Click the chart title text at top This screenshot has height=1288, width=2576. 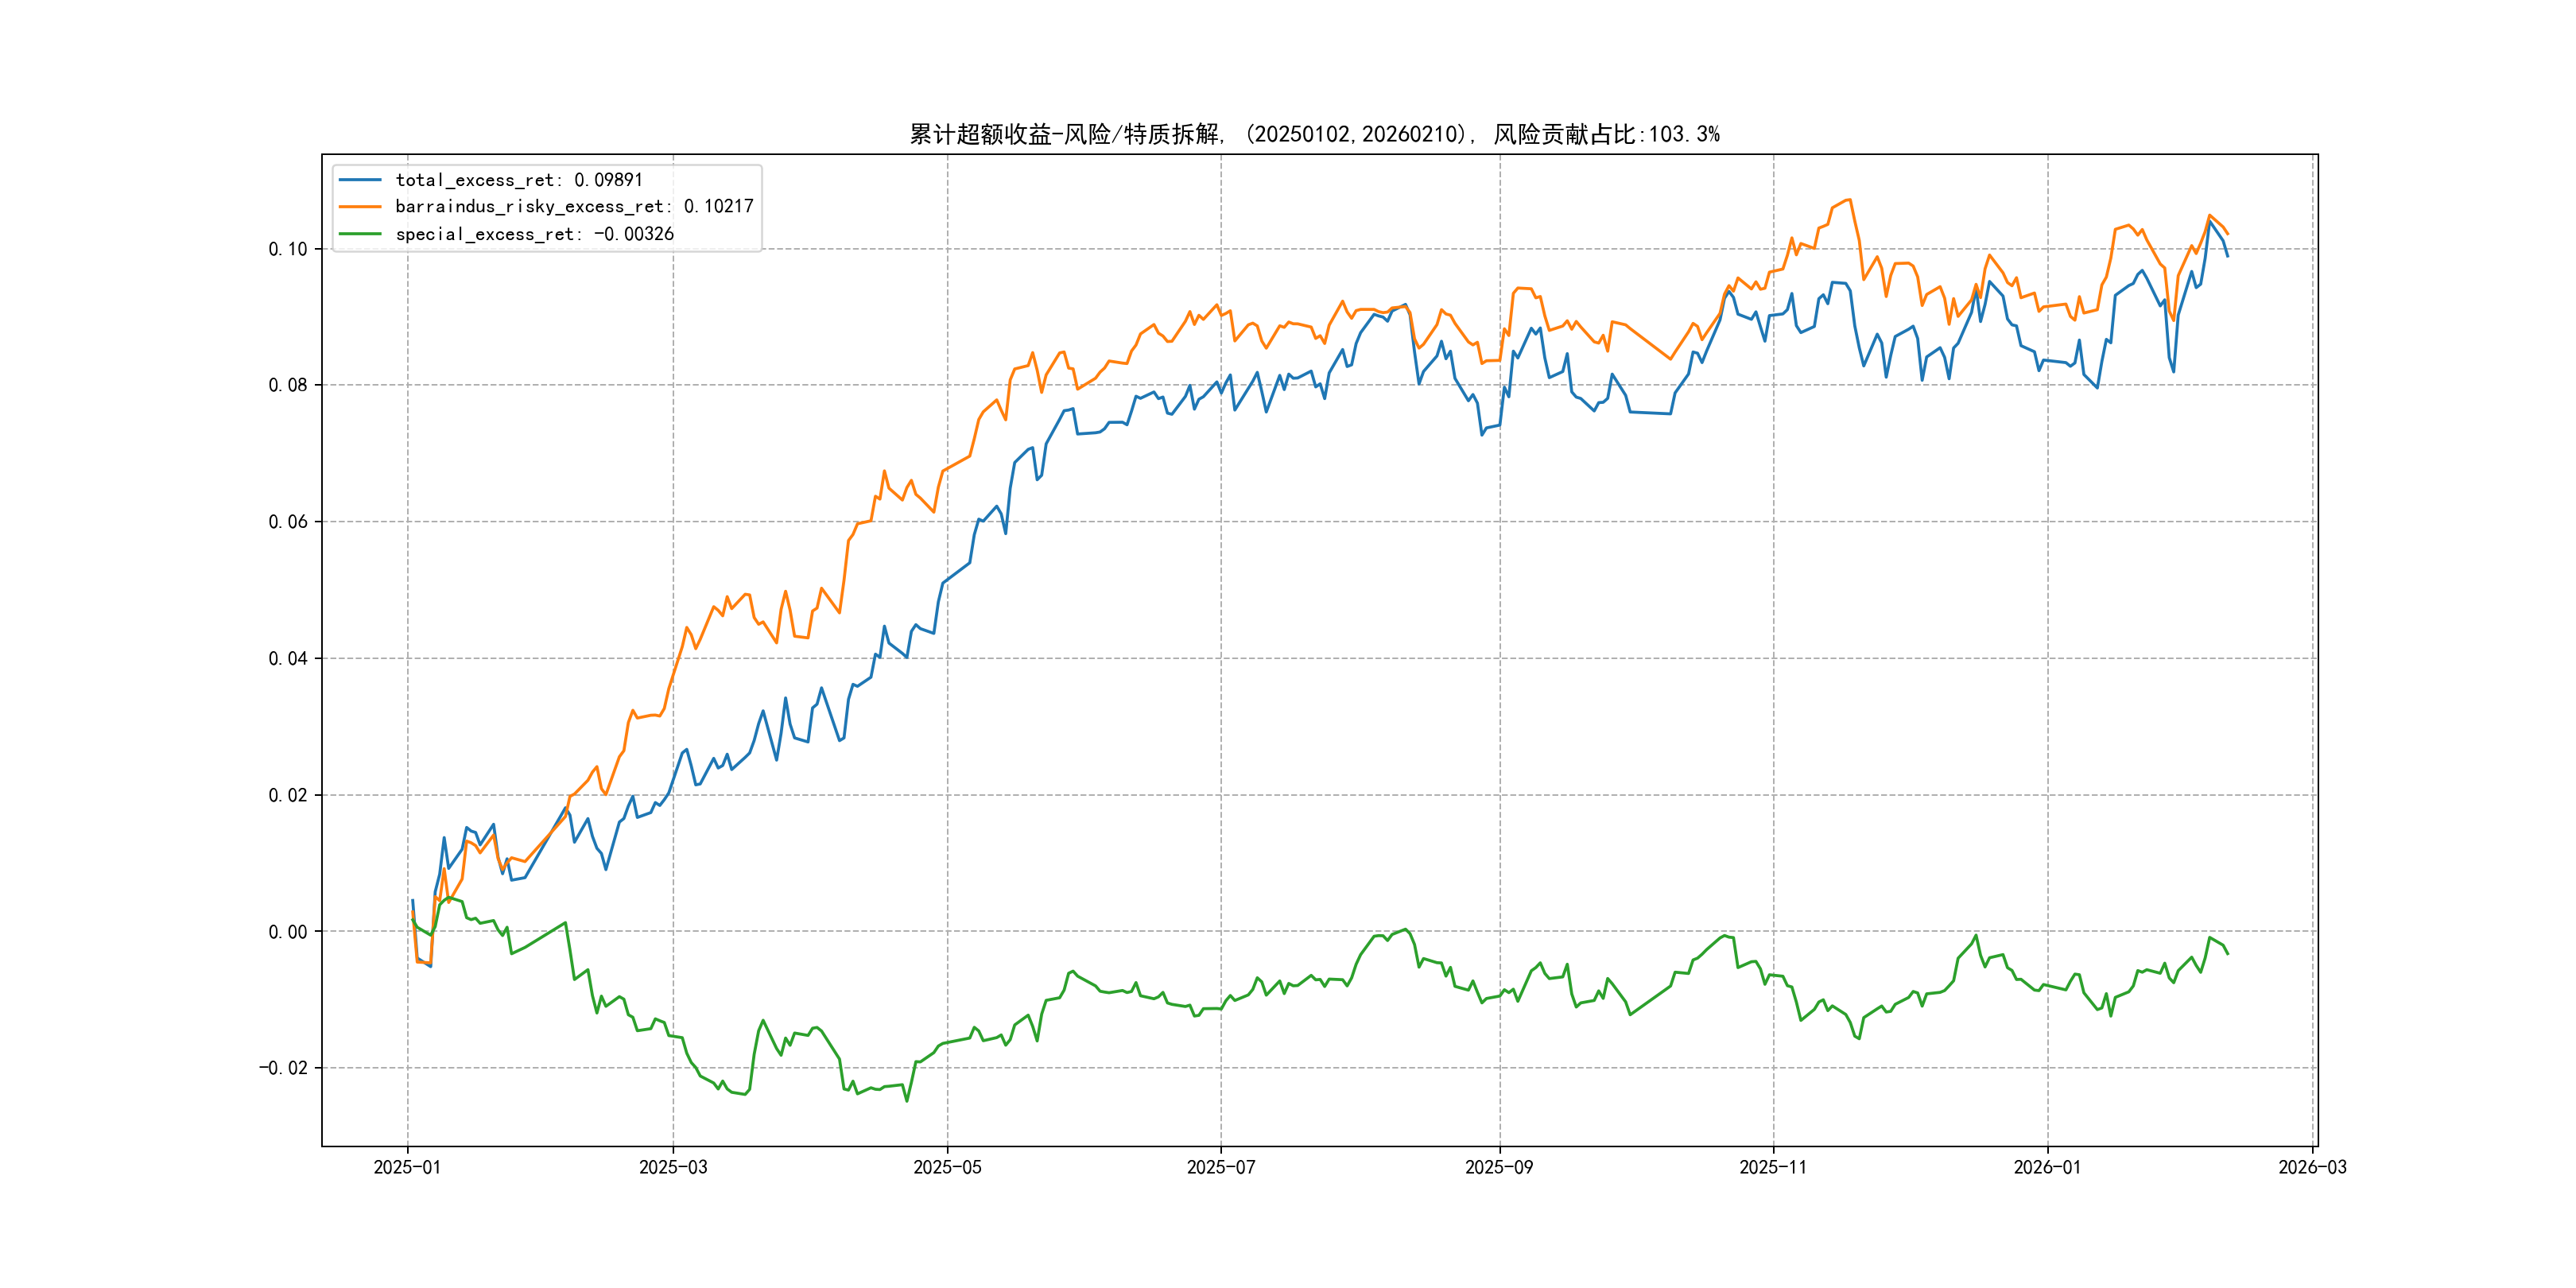1314,134
